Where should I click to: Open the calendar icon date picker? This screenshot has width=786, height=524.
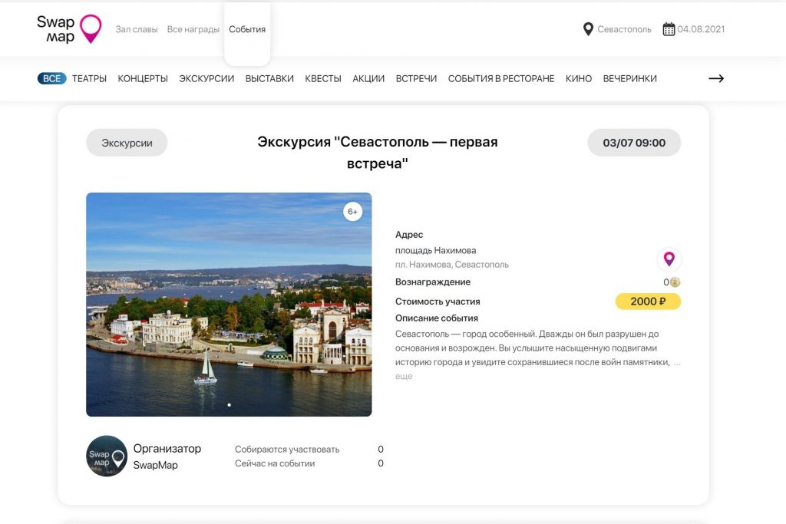(x=669, y=29)
